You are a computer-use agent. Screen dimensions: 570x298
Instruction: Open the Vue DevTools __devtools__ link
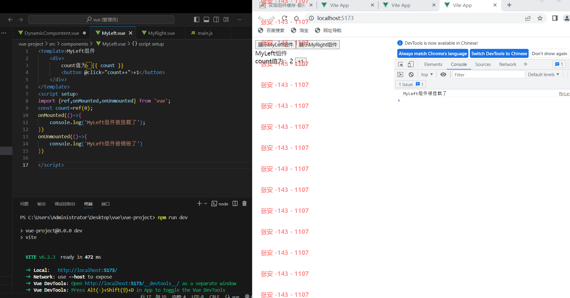click(x=132, y=283)
